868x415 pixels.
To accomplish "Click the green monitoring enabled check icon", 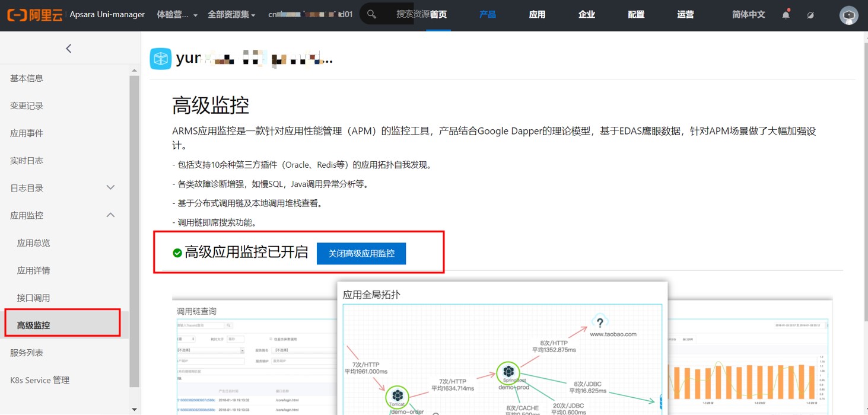I will tap(177, 253).
